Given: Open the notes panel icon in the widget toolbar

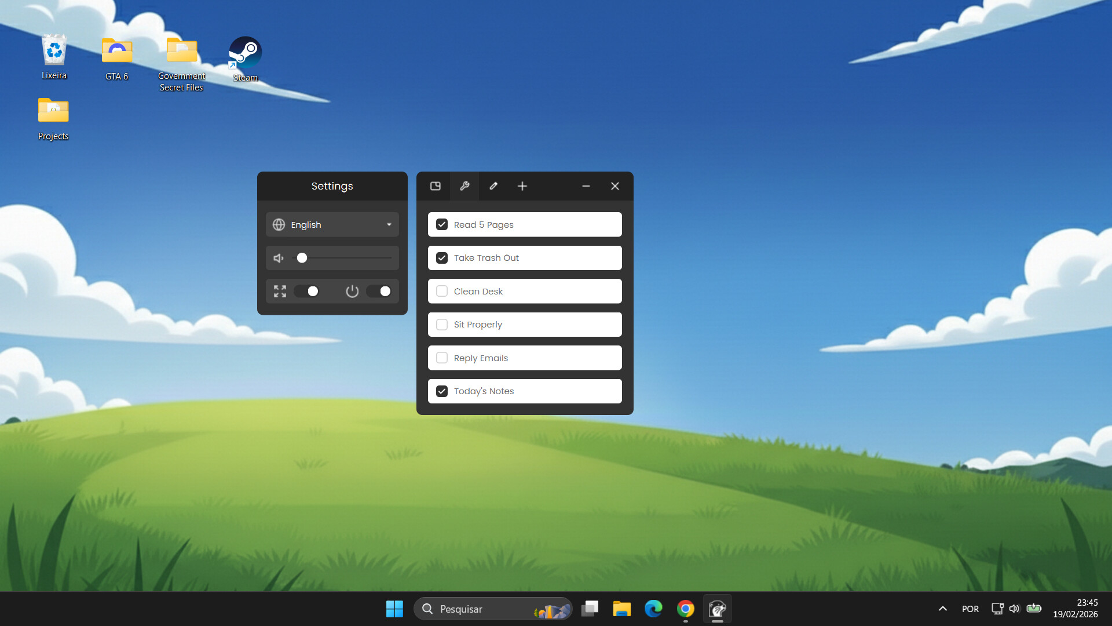Looking at the screenshot, I should click(436, 186).
